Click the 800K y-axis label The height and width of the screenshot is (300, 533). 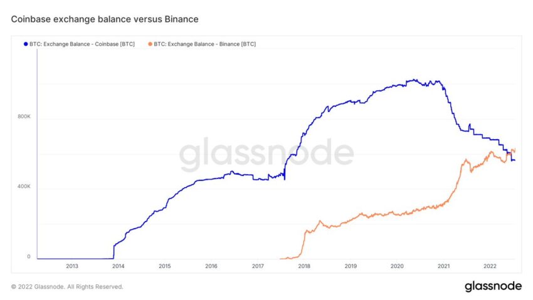(24, 116)
